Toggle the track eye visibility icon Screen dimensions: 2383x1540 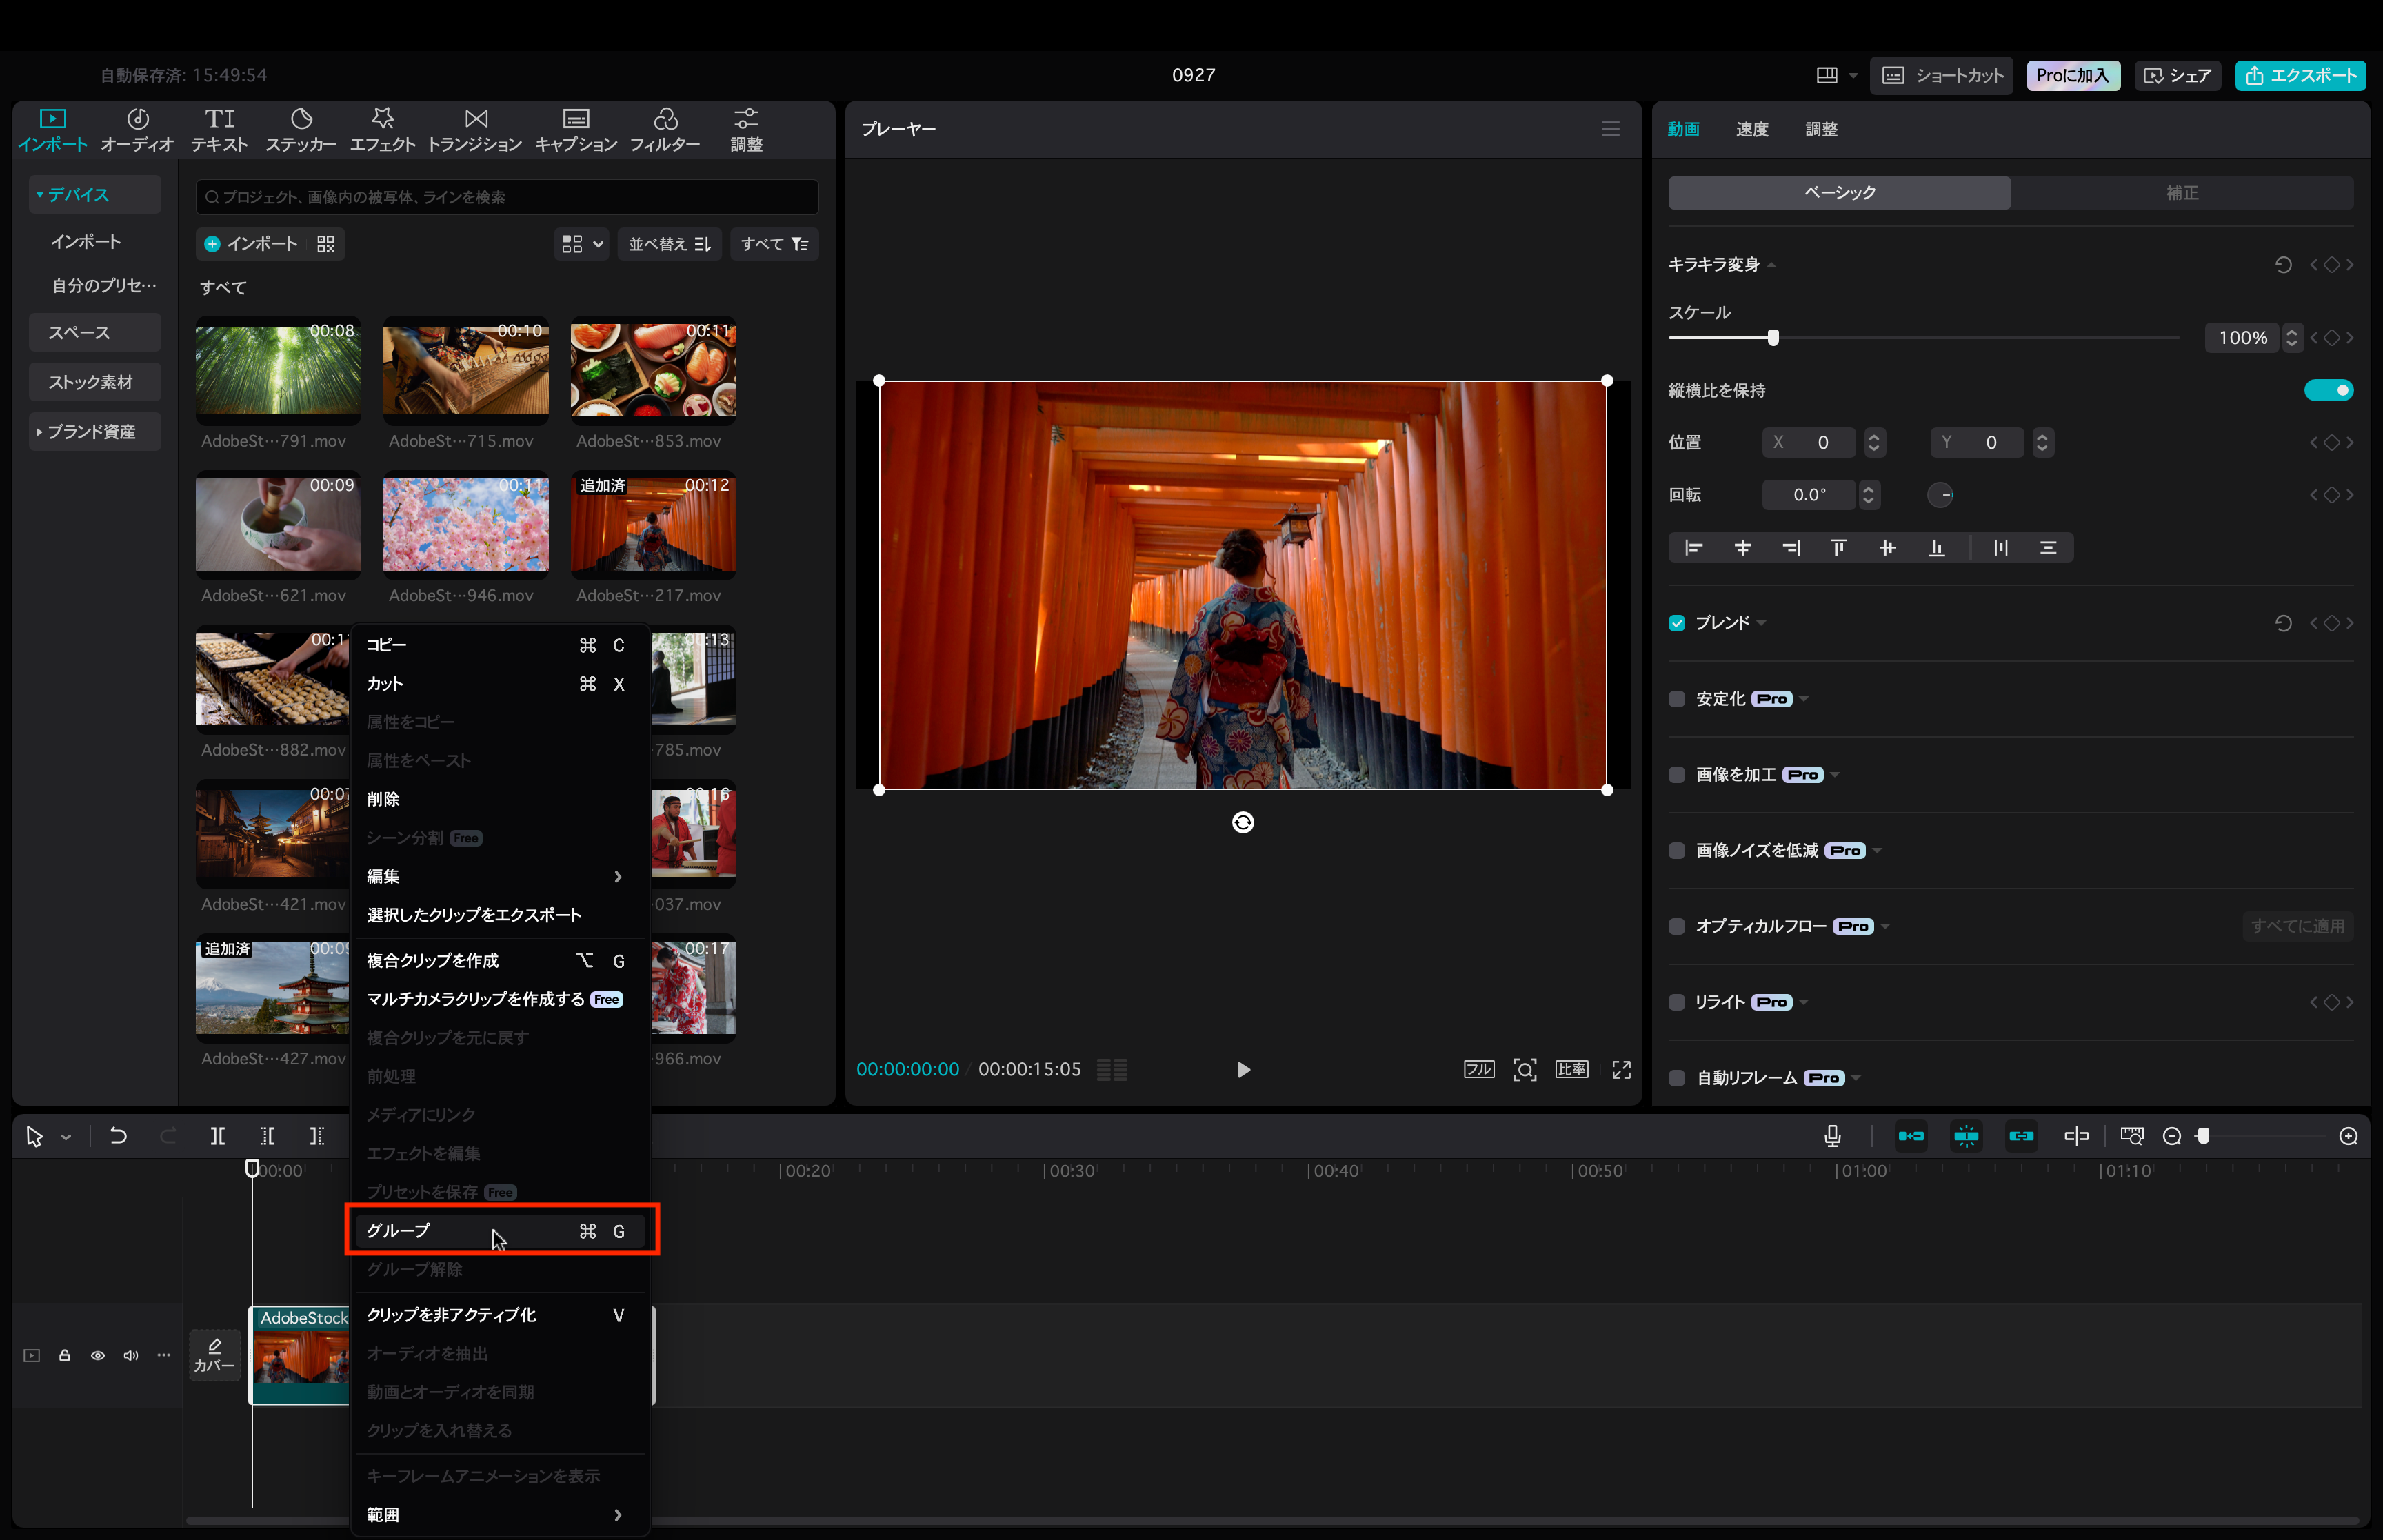[x=98, y=1356]
